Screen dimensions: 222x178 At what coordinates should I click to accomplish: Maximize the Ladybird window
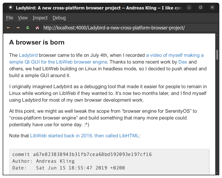(x=201, y=8)
